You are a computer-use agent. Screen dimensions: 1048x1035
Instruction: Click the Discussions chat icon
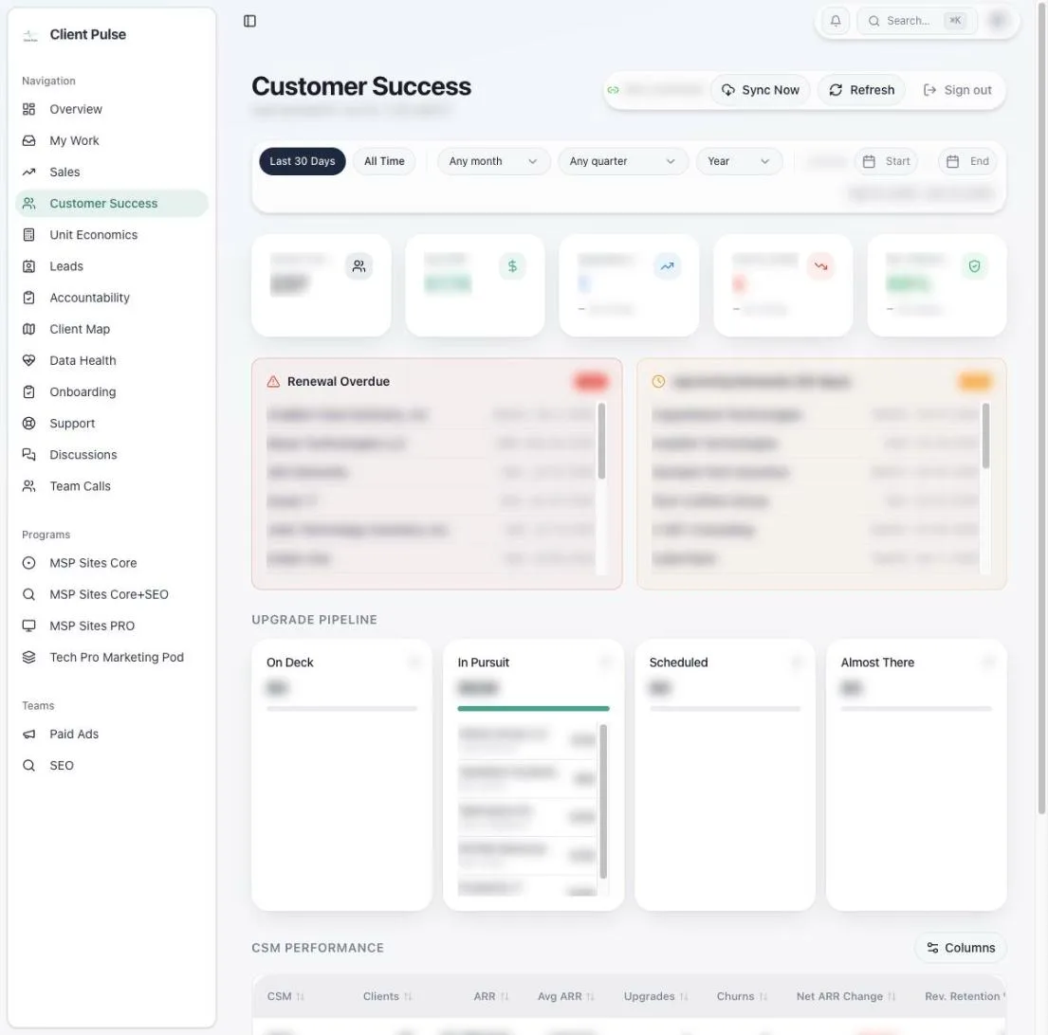pos(28,454)
